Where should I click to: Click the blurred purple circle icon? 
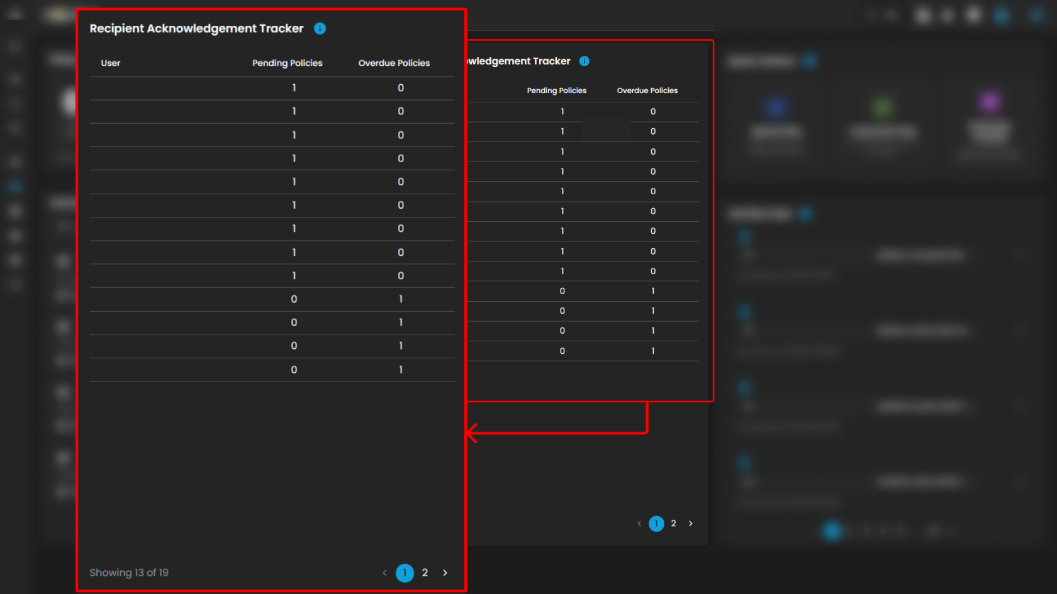tap(990, 102)
